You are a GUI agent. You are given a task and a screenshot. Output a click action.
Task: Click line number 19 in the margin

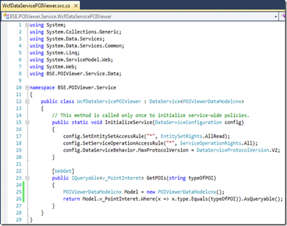[19, 150]
